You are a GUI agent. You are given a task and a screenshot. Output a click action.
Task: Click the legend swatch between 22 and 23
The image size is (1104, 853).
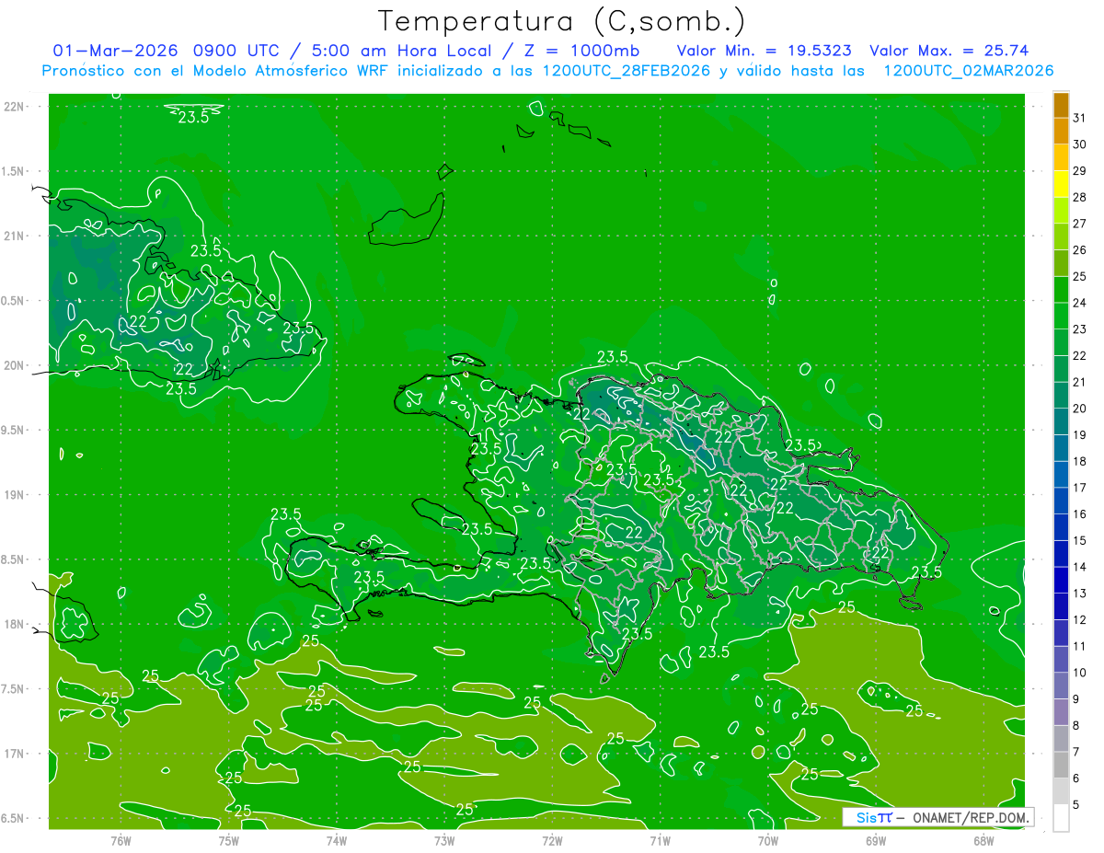pyautogui.click(x=1061, y=343)
